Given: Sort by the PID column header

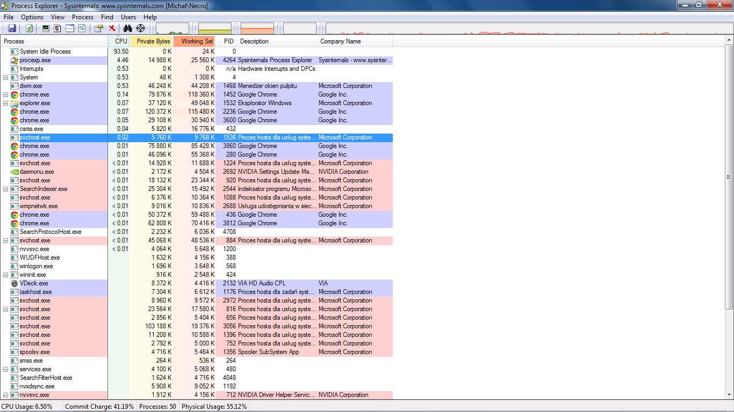Looking at the screenshot, I should pos(226,41).
